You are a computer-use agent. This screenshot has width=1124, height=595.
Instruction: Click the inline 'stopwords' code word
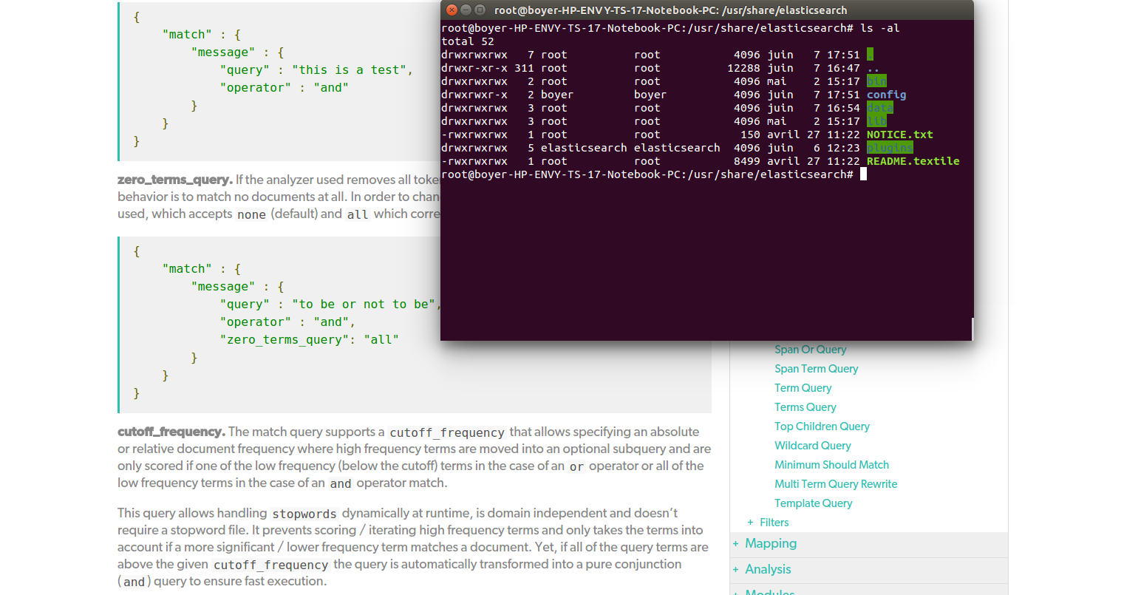[x=304, y=514]
